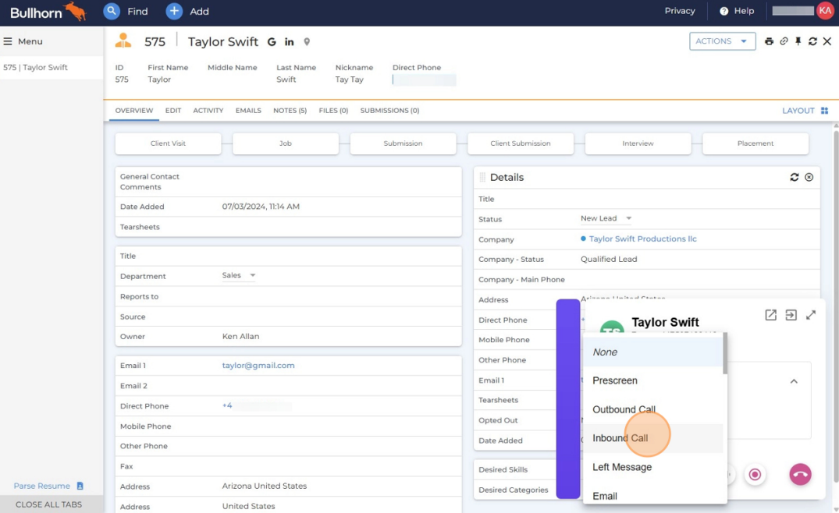Click the Google search G icon
This screenshot has width=839, height=513.
point(272,41)
